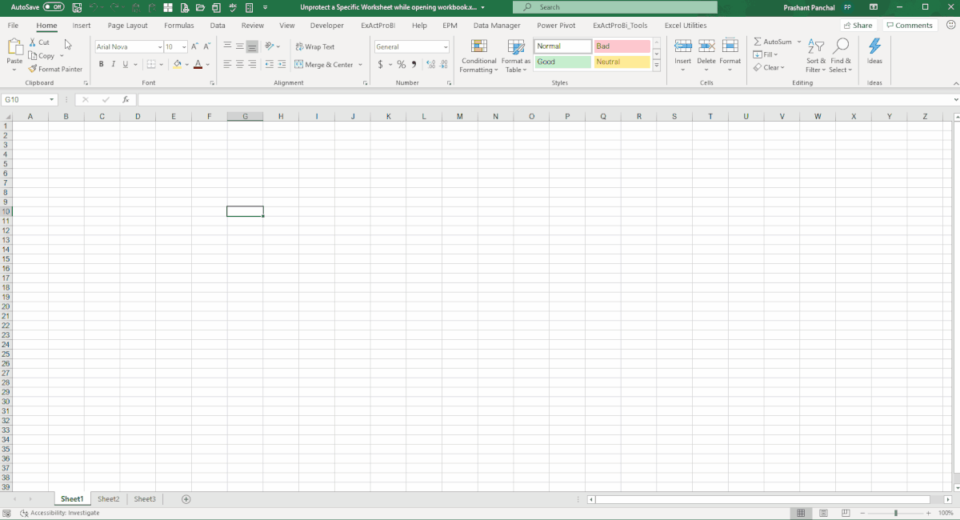The height and width of the screenshot is (520, 960).
Task: Toggle the AutoSave switch
Action: (x=54, y=7)
